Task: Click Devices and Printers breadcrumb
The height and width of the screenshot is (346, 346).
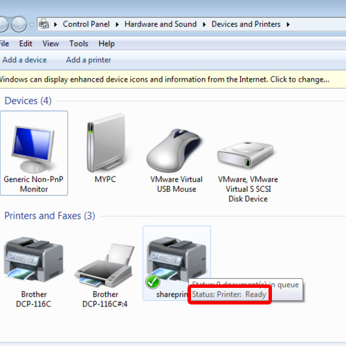Action: coord(246,24)
